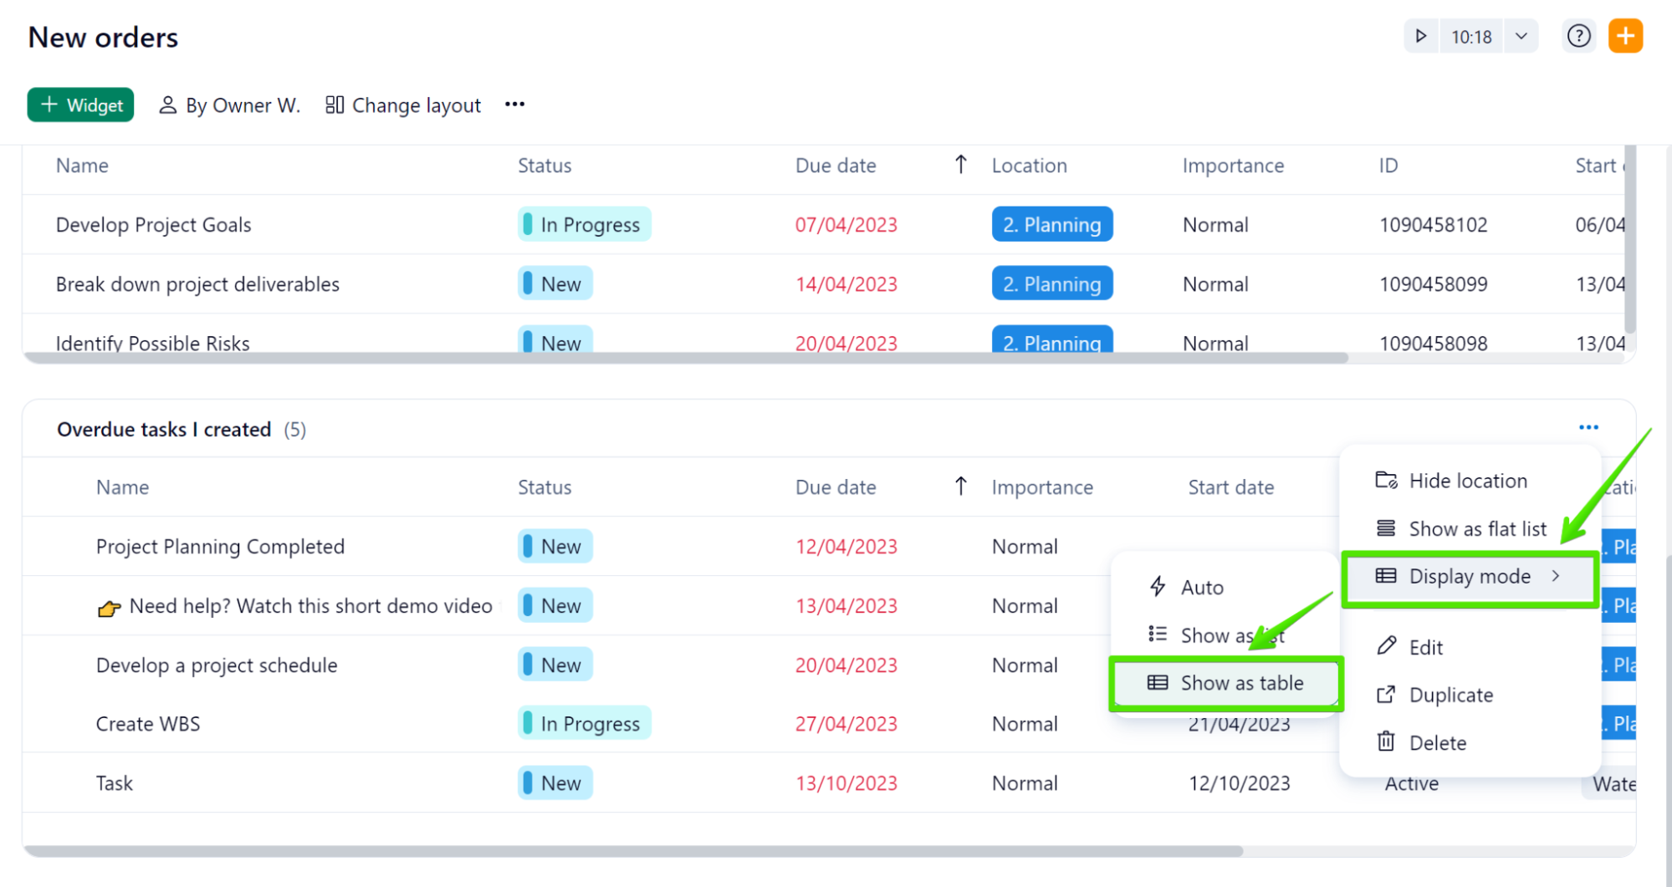Viewport: 1672px width, 887px height.
Task: Click Overdue tasks horizontal scrollbar
Action: (x=633, y=851)
